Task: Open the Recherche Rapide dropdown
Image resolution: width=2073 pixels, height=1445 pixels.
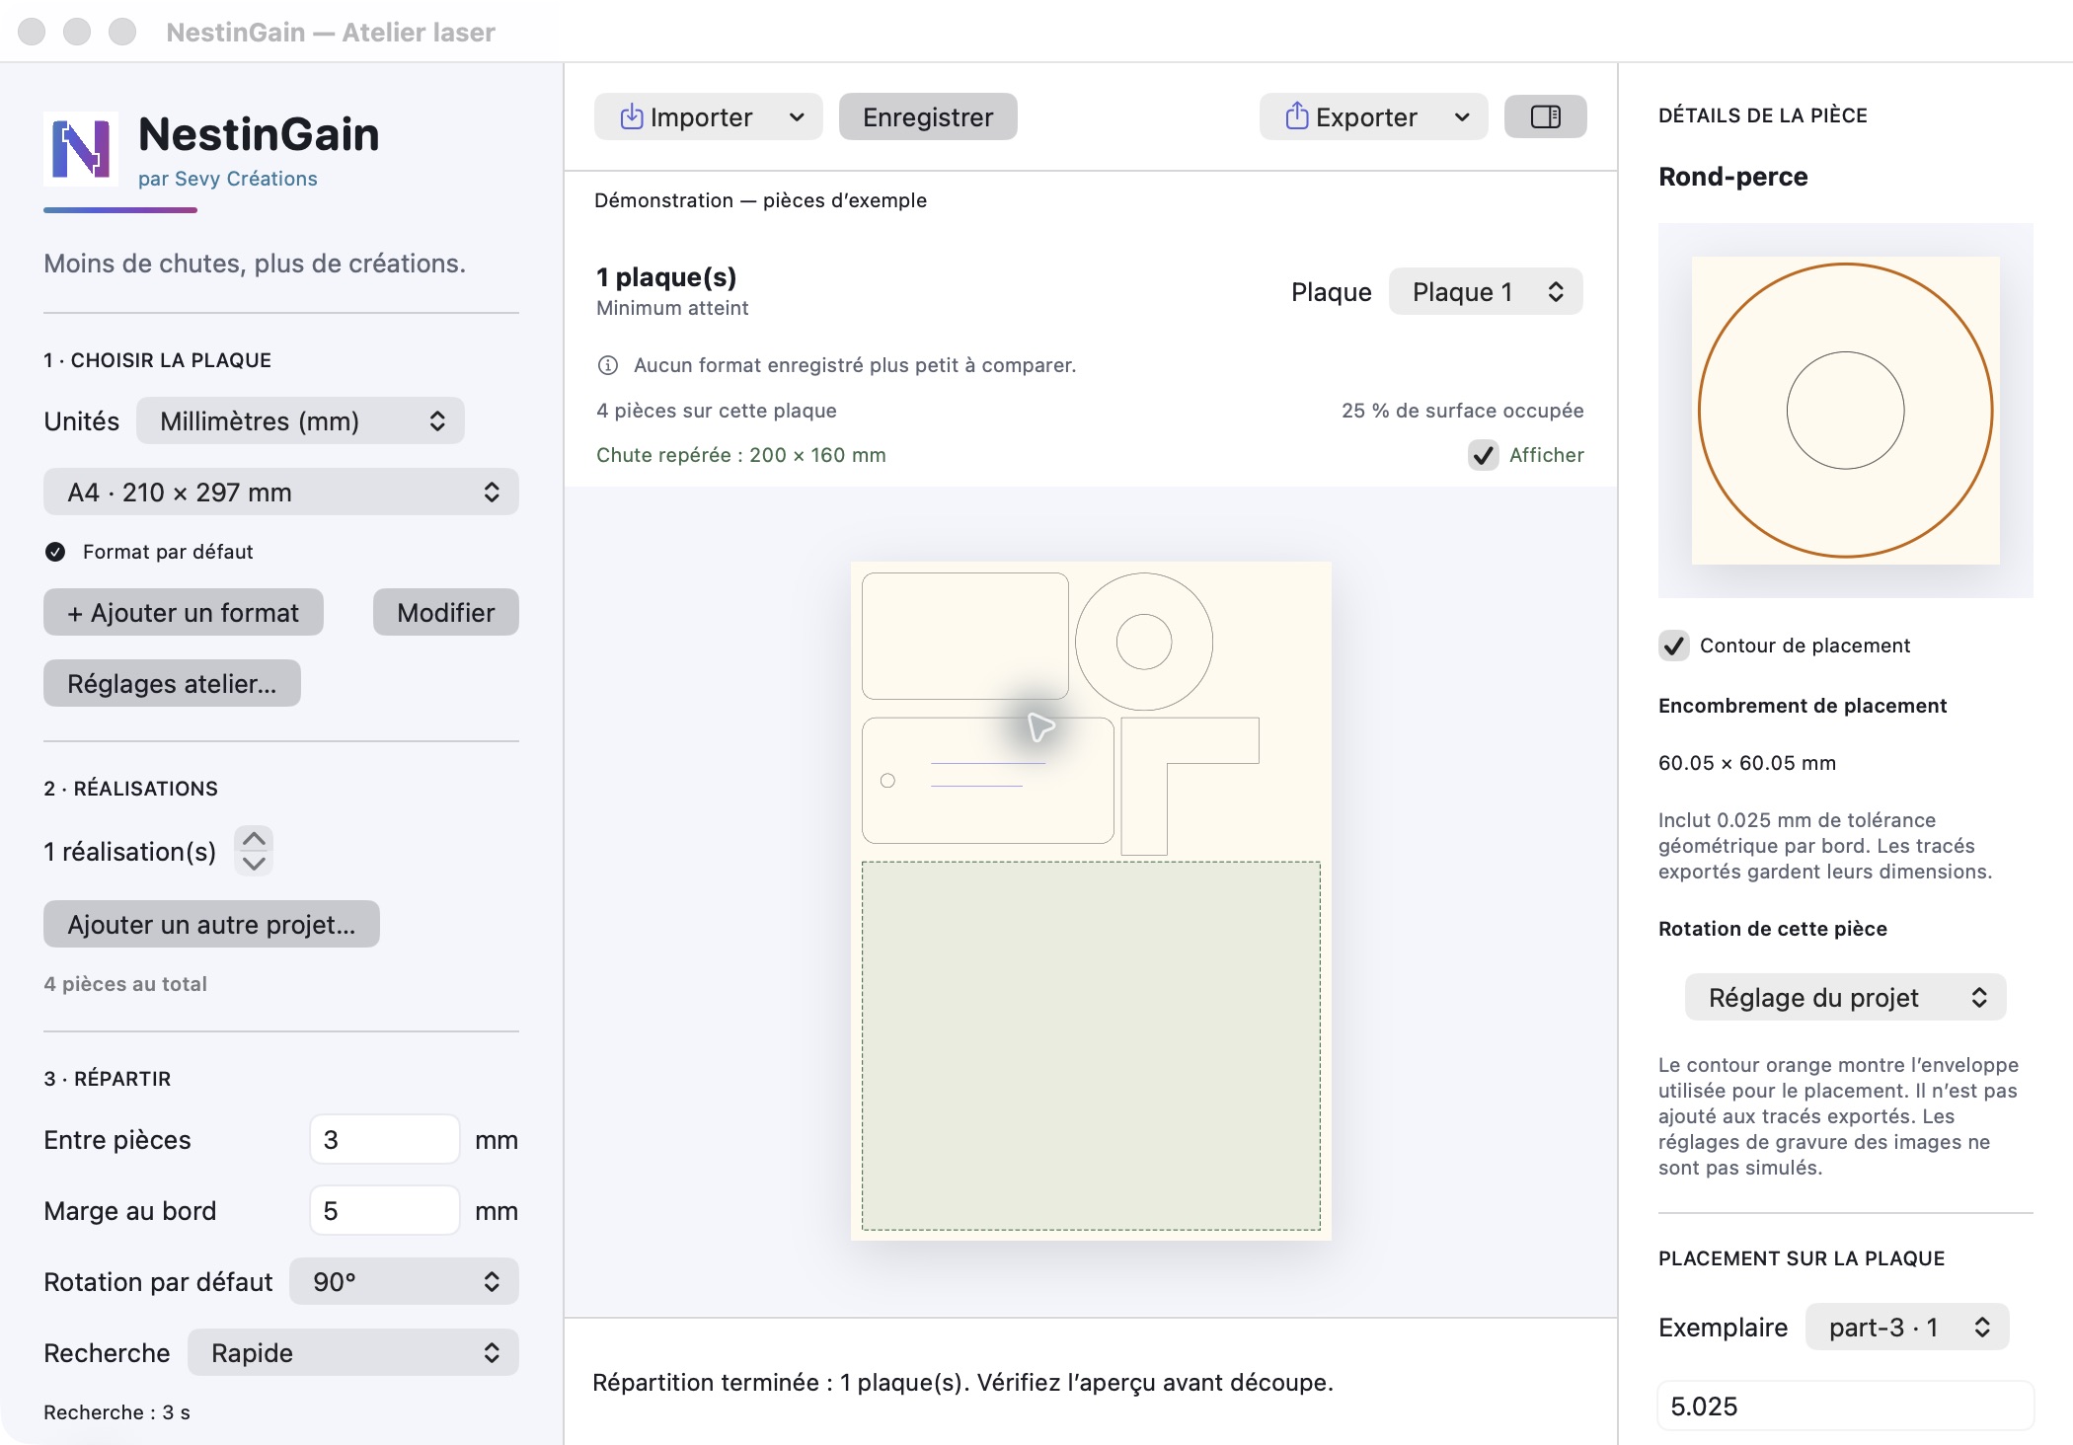Action: click(353, 1352)
